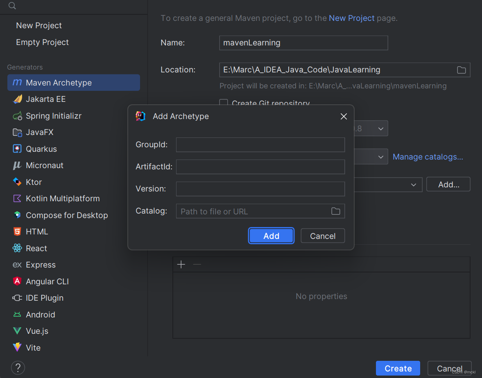Screen dimensions: 482x378
Task: Open the Manage catalogs... link
Action: pyautogui.click(x=428, y=157)
